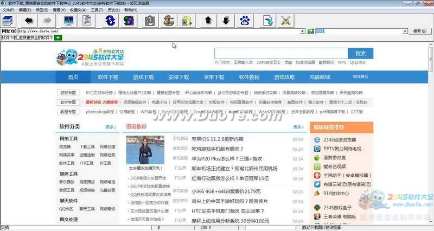Click into the address URL field
The height and width of the screenshot is (231, 434).
(159, 31)
